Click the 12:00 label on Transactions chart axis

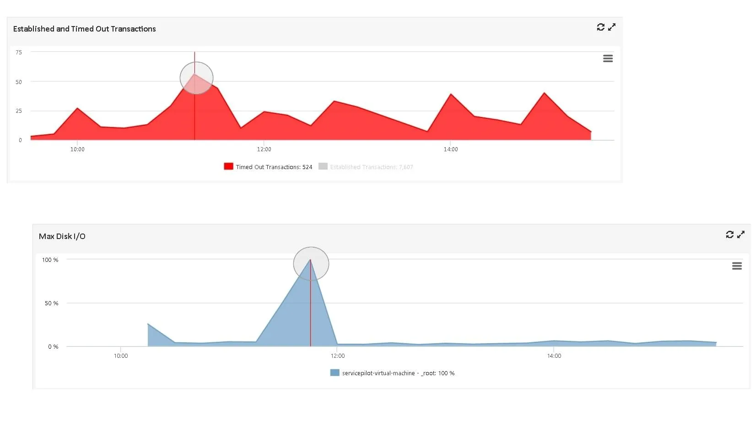click(x=264, y=149)
